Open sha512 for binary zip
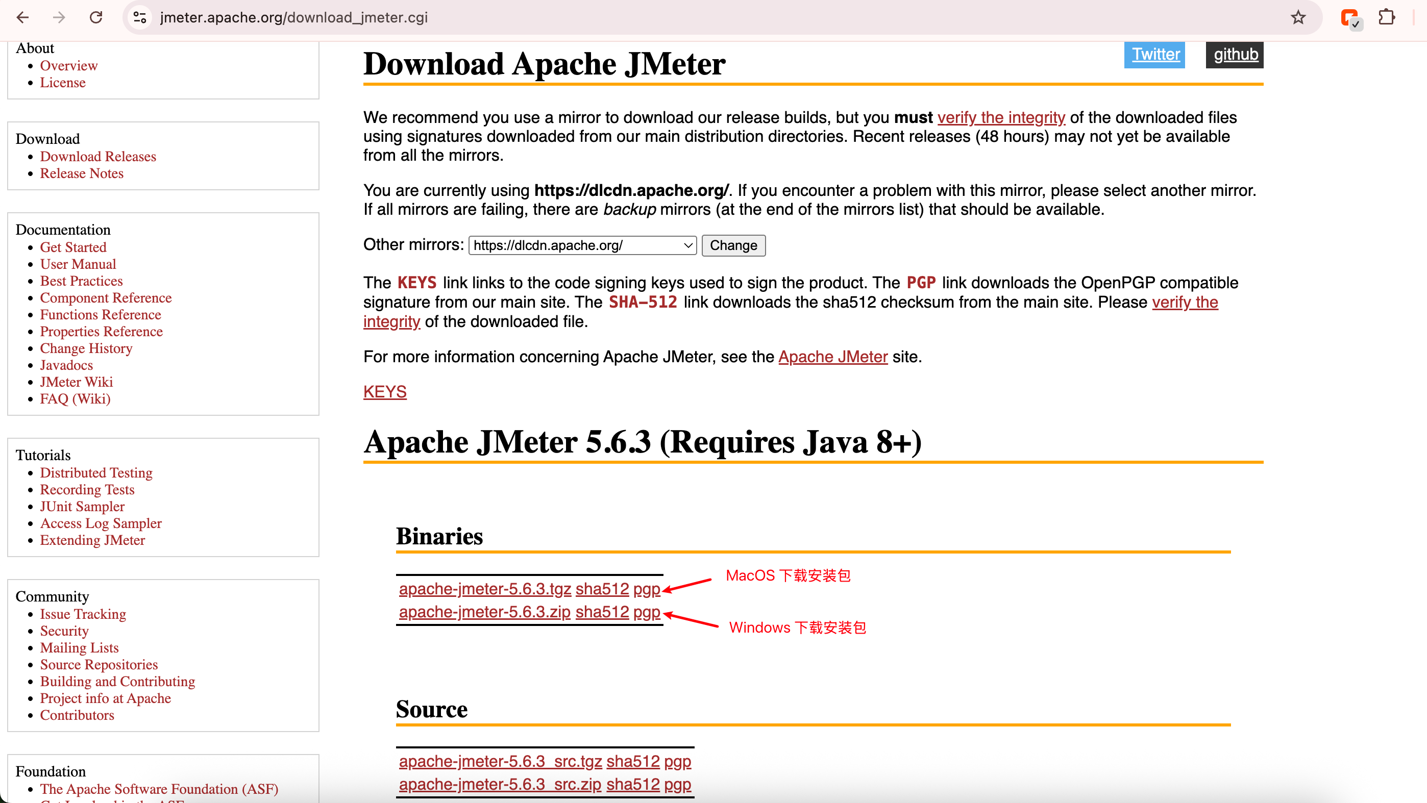1427x803 pixels. [x=602, y=612]
